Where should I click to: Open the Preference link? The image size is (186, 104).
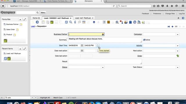(157, 14)
